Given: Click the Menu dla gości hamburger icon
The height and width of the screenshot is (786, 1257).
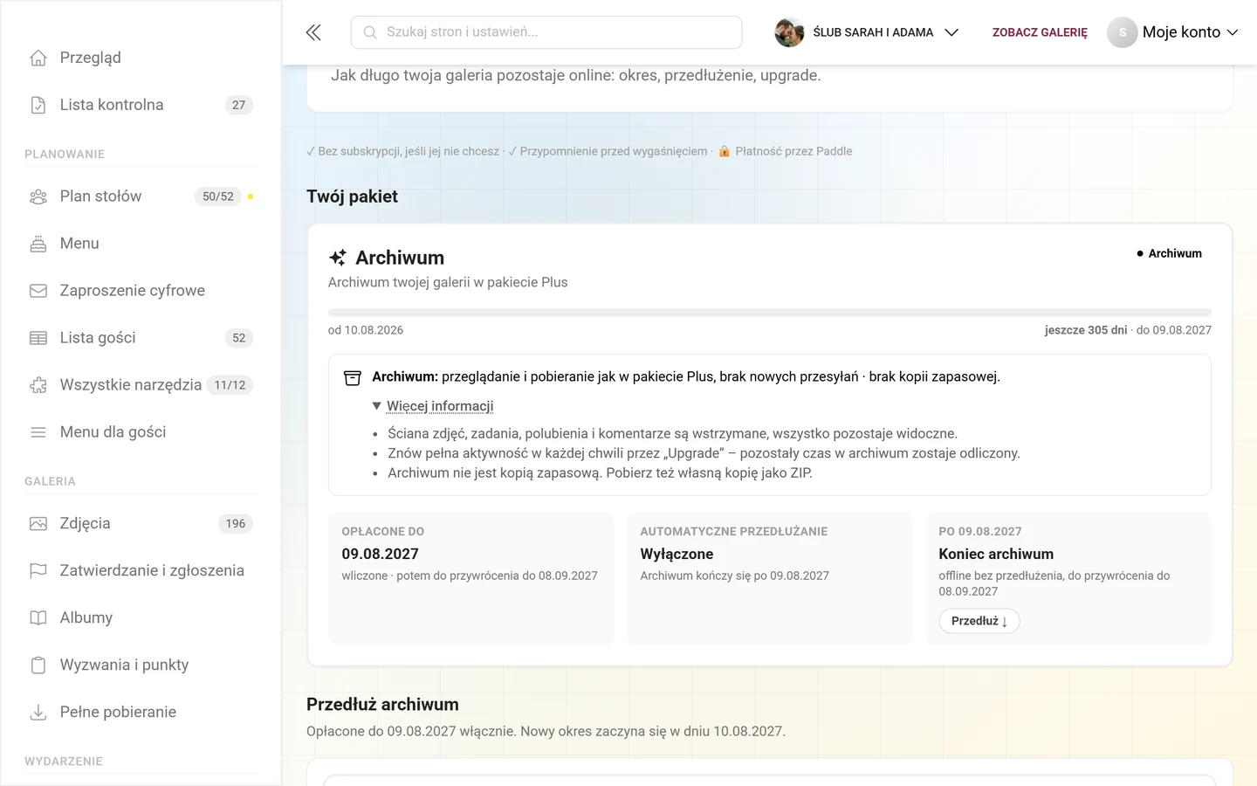Looking at the screenshot, I should [x=38, y=432].
